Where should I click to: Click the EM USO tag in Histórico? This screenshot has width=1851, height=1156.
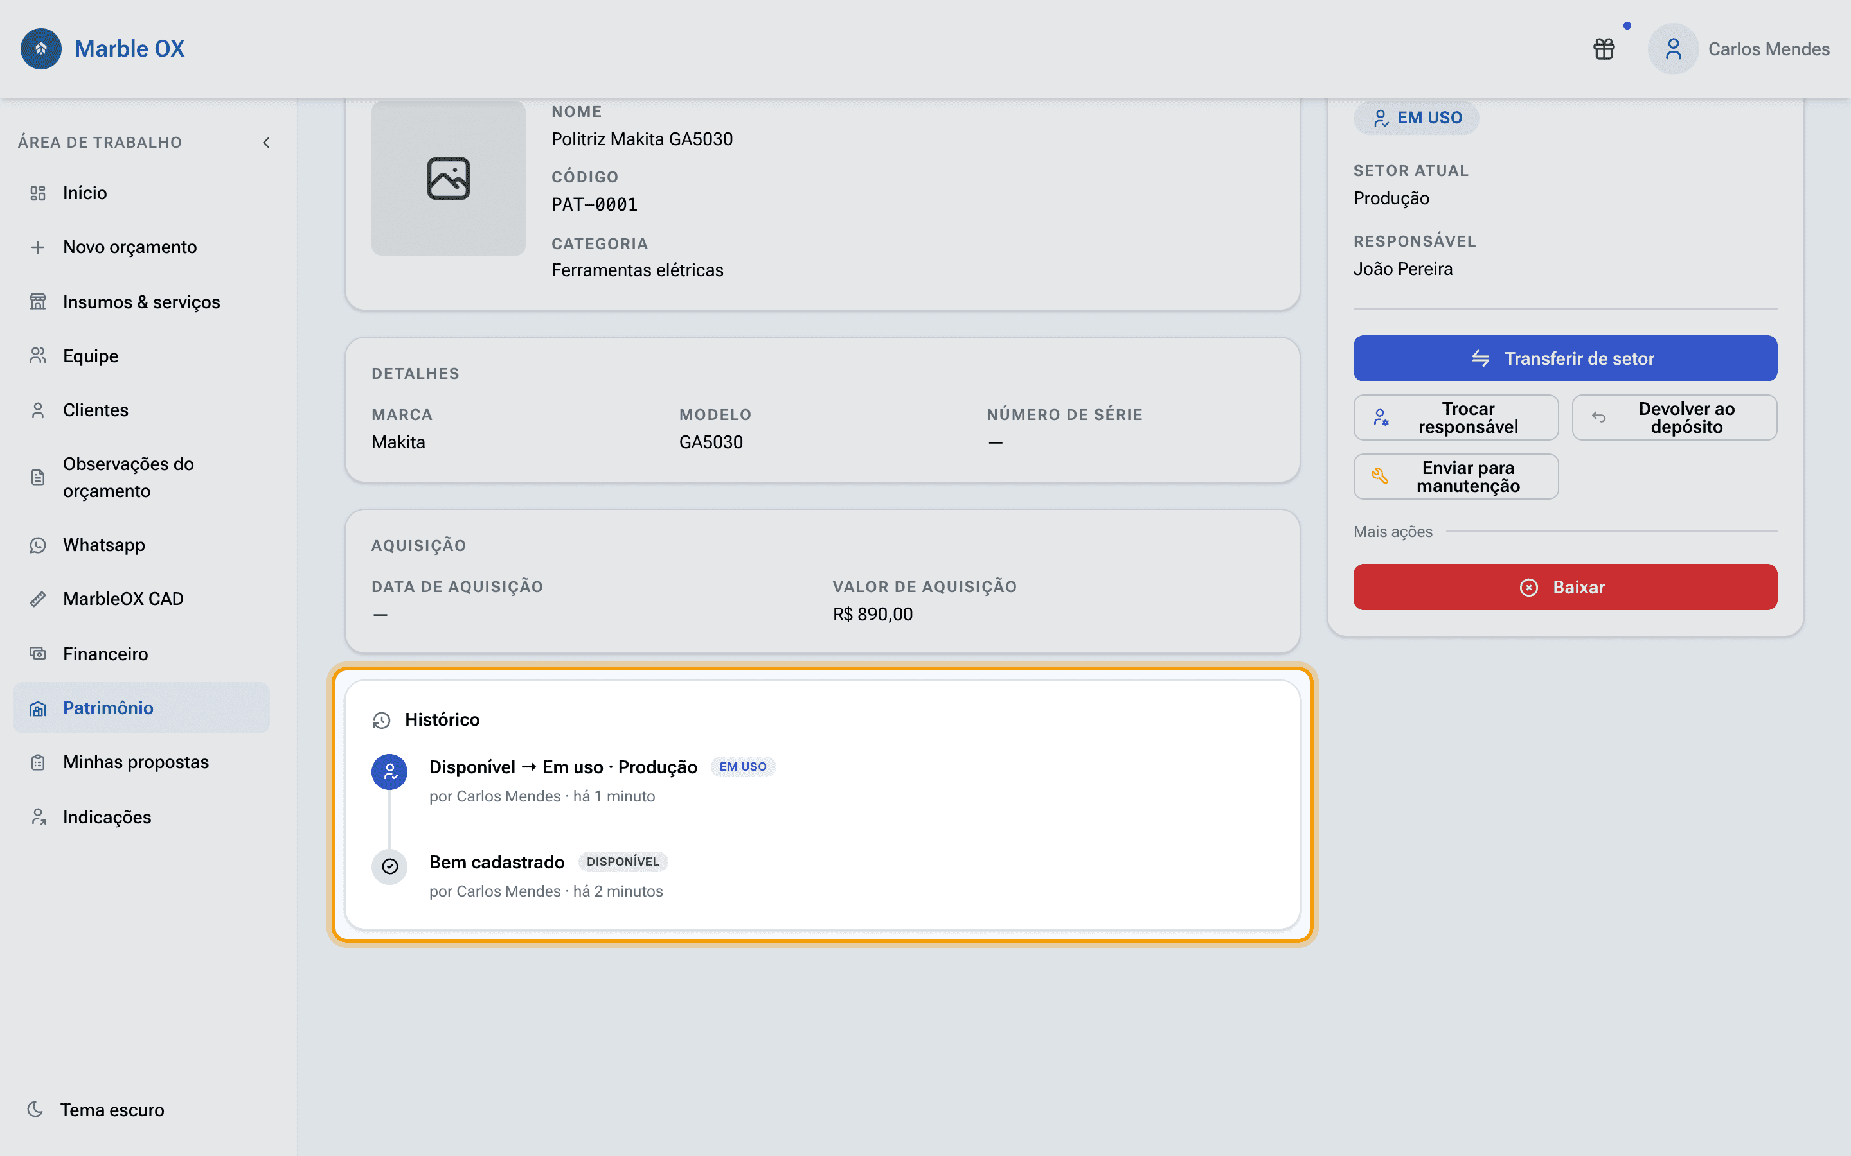tap(743, 767)
